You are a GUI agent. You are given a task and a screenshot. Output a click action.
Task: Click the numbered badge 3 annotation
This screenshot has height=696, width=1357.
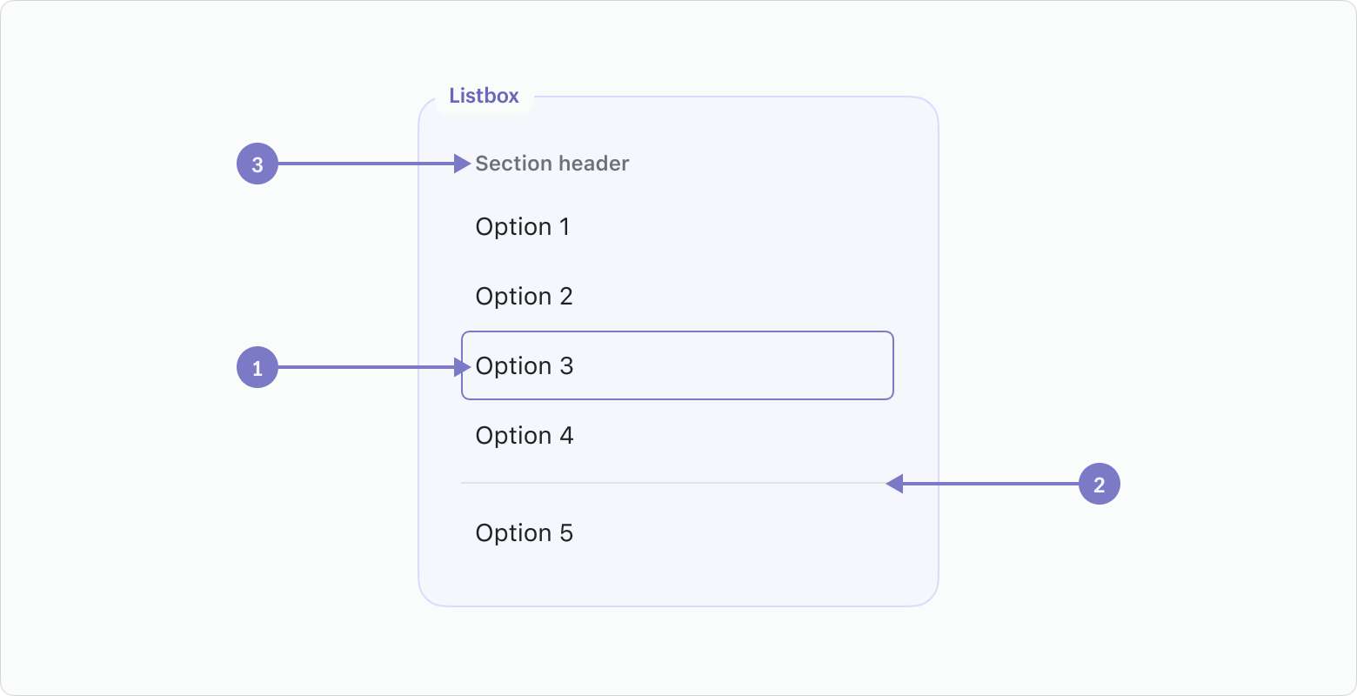click(x=257, y=164)
